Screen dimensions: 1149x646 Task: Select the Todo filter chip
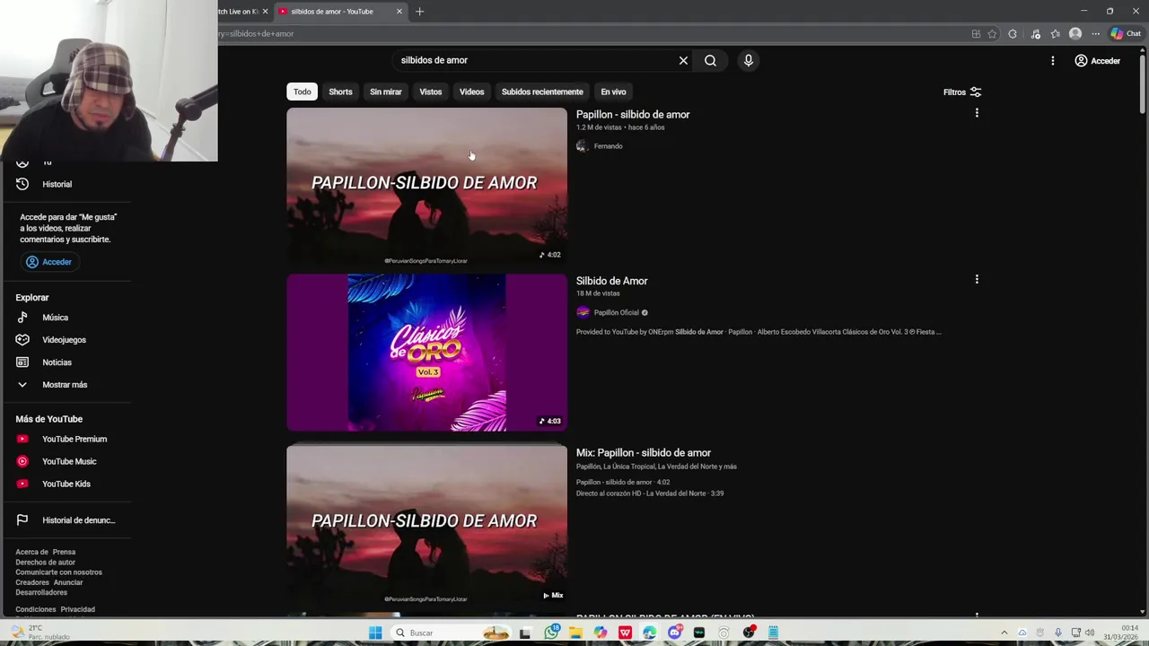pyautogui.click(x=303, y=92)
